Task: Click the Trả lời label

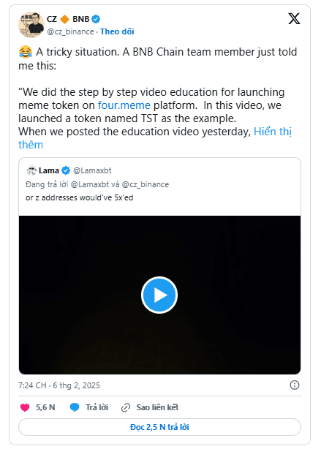Action: [97, 407]
